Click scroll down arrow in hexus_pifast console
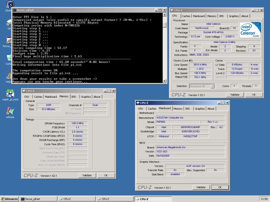 click(x=165, y=81)
